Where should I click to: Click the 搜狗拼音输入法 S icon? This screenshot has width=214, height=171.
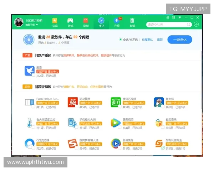tap(73, 144)
